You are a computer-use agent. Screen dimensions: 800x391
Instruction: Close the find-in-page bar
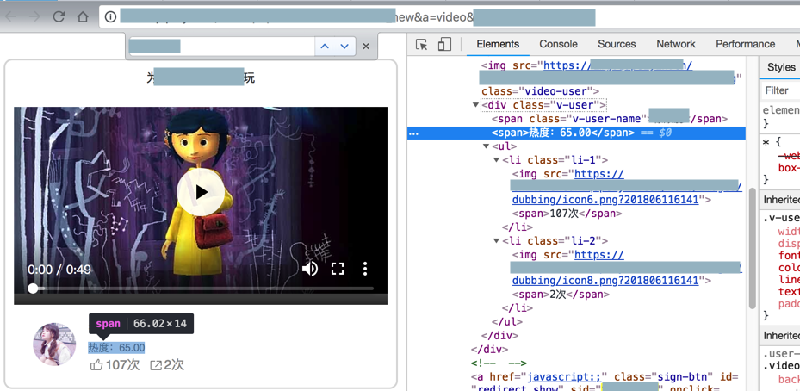365,47
